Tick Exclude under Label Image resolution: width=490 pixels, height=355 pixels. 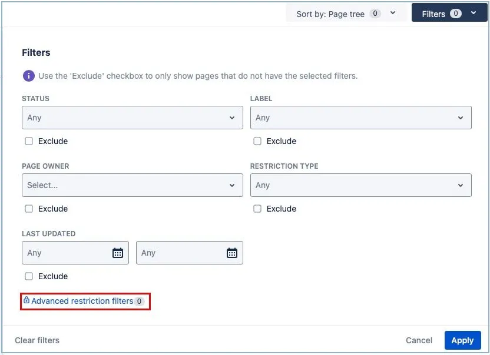[257, 141]
